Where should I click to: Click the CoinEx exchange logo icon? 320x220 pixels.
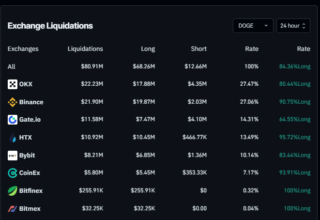(x=13, y=173)
